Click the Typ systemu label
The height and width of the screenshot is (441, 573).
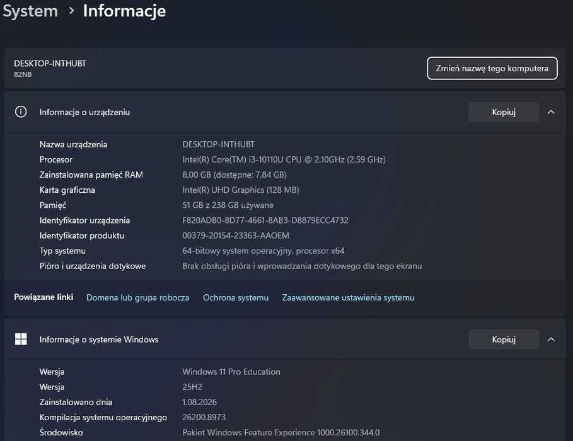point(62,251)
